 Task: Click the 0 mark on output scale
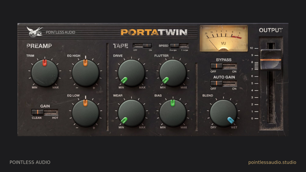pyautogui.click(x=252, y=118)
